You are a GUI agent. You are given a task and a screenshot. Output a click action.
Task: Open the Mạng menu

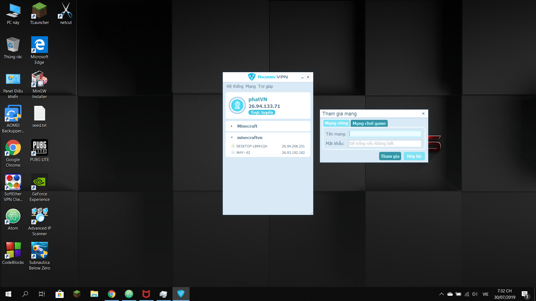pos(250,86)
